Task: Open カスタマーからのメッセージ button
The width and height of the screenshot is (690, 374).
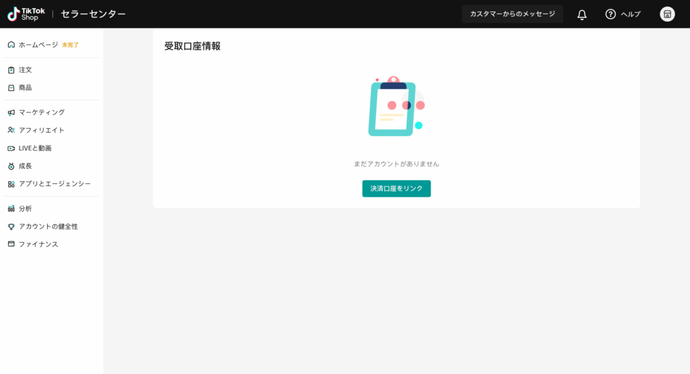Action: tap(512, 14)
